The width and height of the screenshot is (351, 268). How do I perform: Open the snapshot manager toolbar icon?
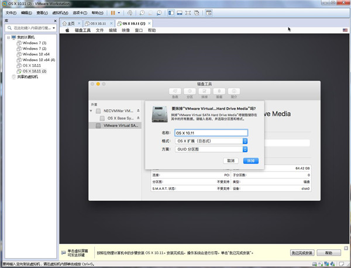tap(159, 13)
